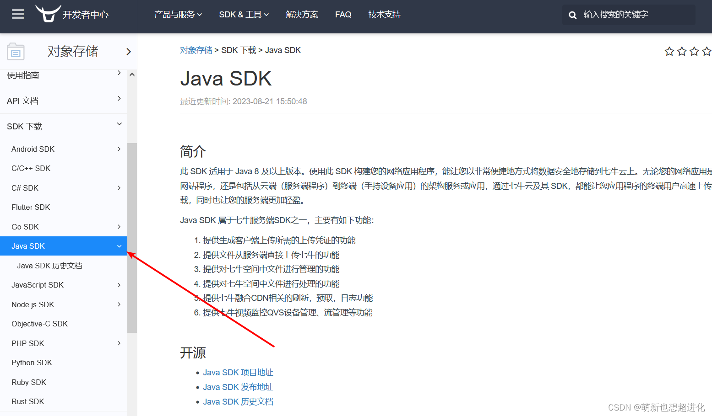Go to 解决方案 in top navigation
Screen dimensions: 712x416
click(302, 15)
